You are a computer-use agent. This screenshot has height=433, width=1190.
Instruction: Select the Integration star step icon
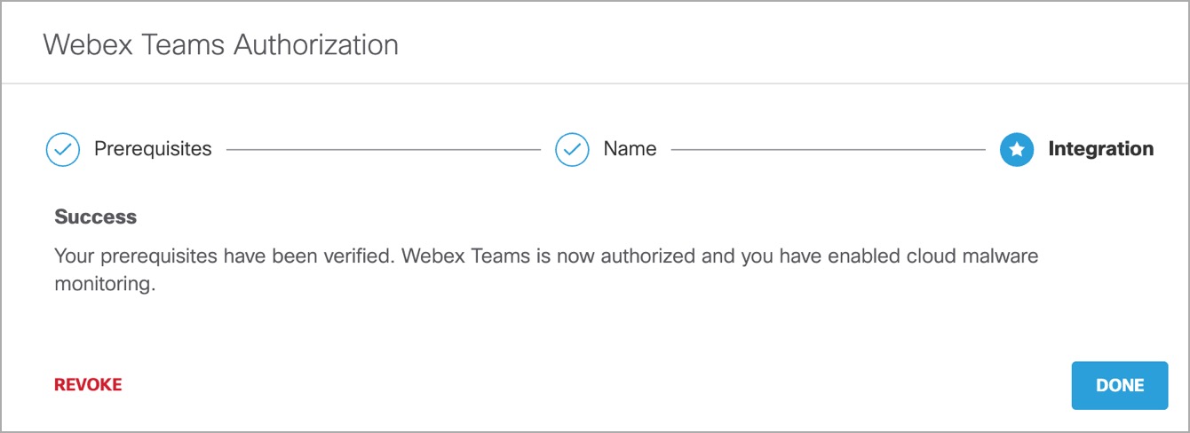[x=1017, y=150]
